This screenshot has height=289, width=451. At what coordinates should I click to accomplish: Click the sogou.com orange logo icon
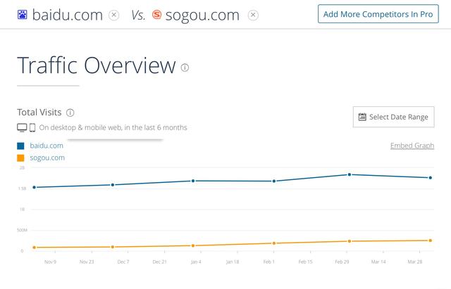click(157, 14)
